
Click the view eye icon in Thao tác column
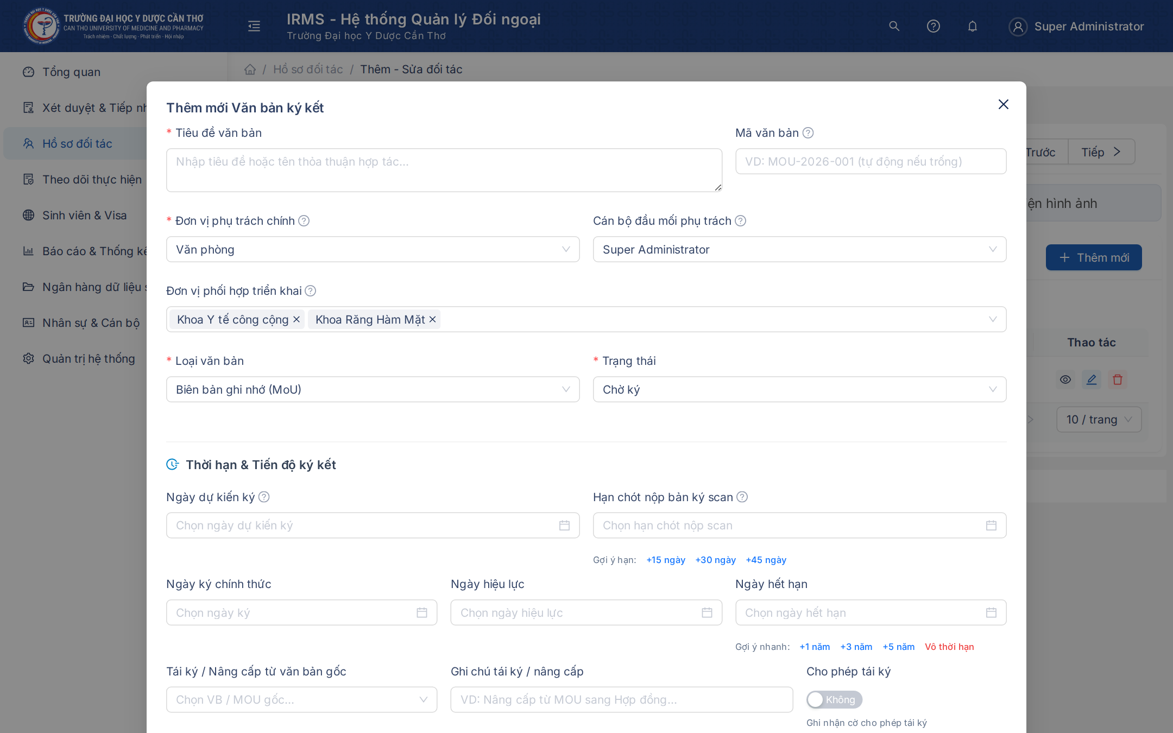(1065, 380)
